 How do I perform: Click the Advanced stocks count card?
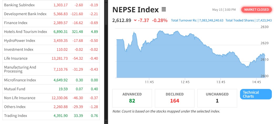(132, 98)
